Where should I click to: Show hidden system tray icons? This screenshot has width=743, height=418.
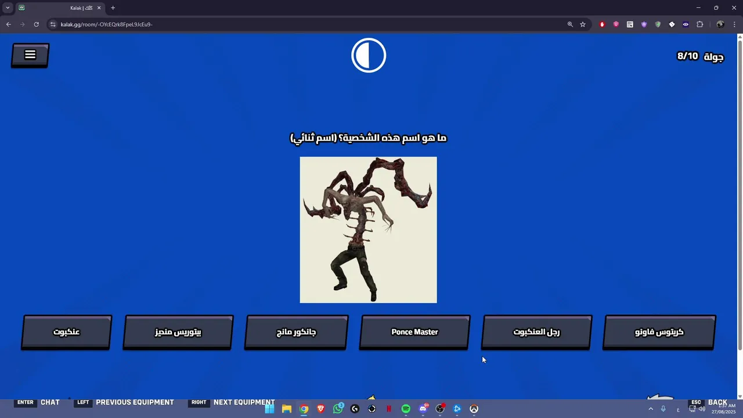[651, 409]
